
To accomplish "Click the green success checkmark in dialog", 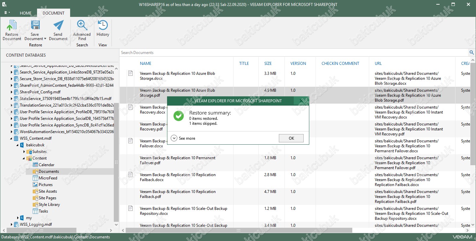I will point(179,116).
